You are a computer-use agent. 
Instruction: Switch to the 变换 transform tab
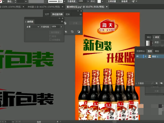(68, 14)
